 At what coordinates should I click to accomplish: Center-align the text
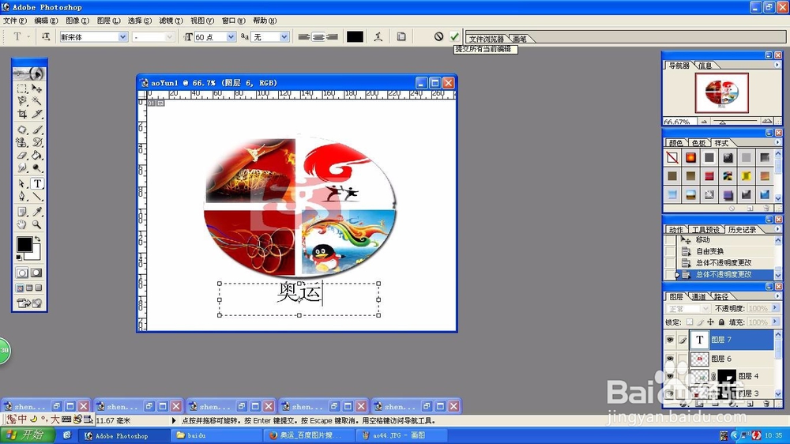[318, 37]
